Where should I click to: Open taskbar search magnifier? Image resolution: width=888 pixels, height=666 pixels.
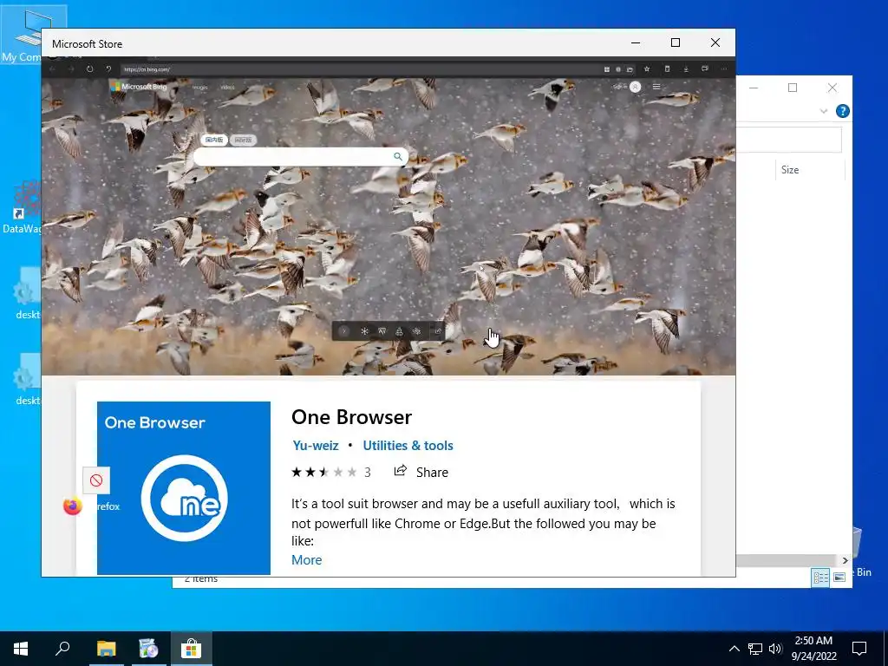(x=62, y=649)
